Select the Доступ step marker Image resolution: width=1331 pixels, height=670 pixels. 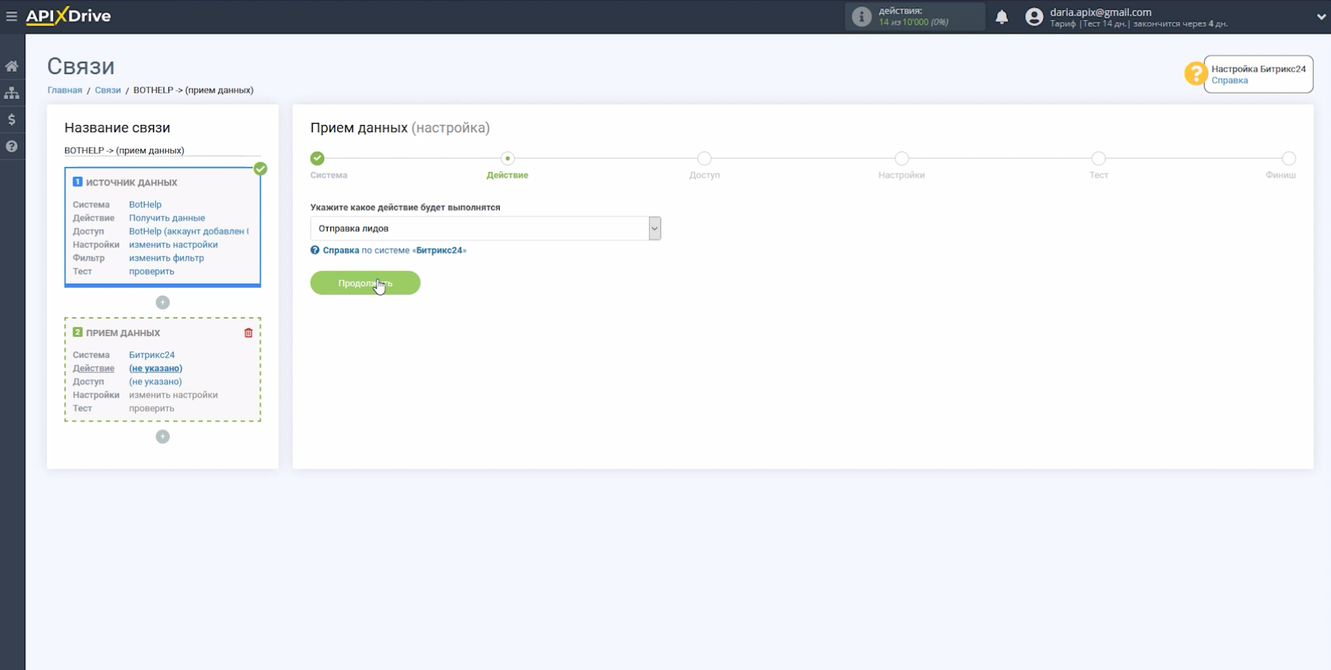(x=704, y=159)
